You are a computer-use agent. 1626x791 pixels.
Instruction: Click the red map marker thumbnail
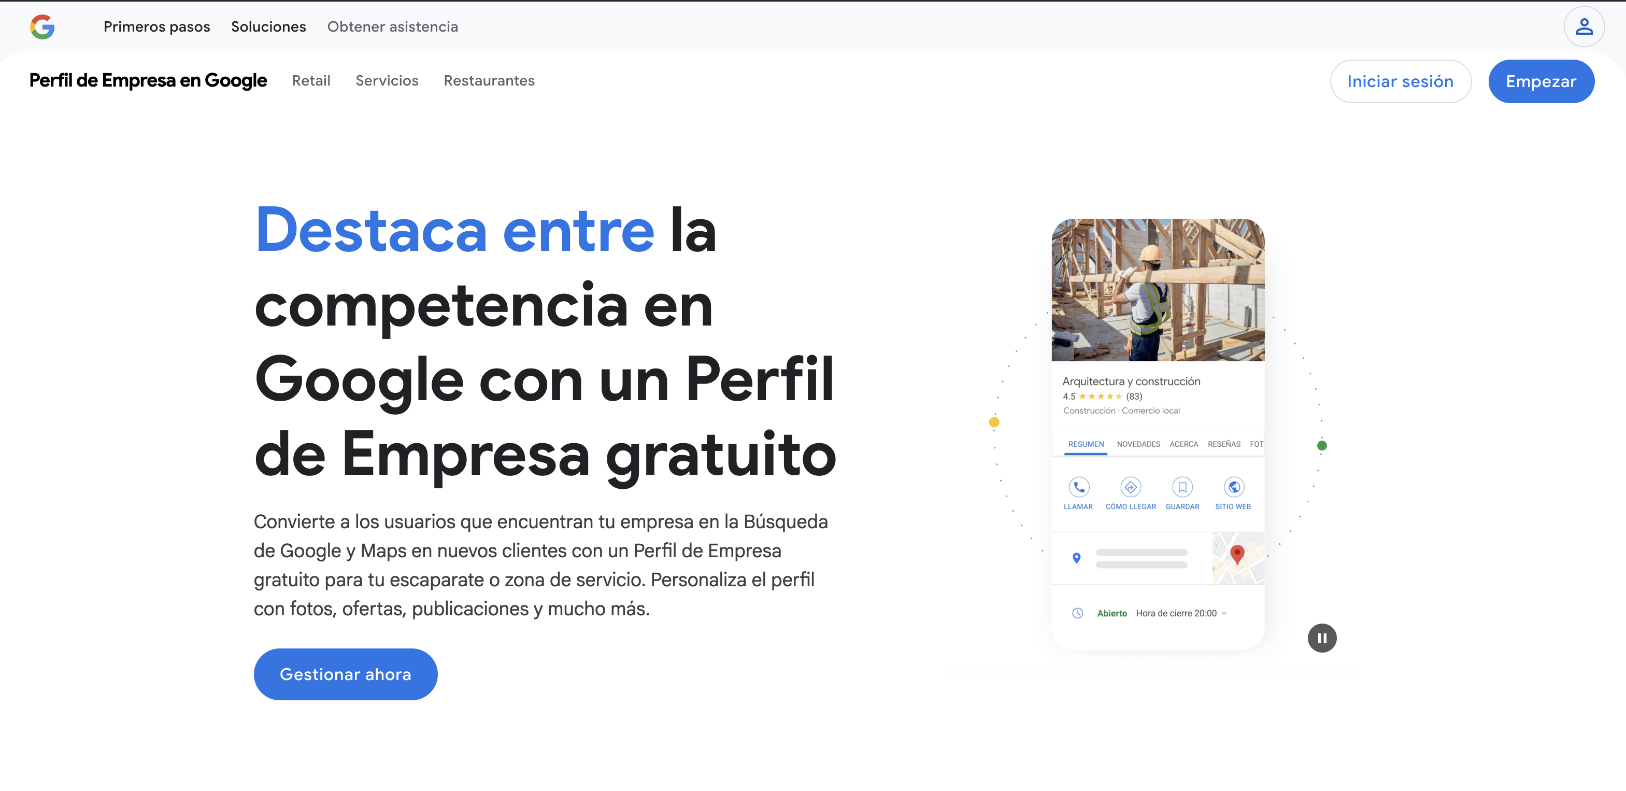click(1238, 558)
